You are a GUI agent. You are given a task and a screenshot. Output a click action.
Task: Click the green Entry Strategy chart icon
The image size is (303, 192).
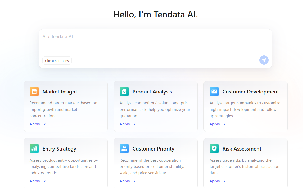[34, 149]
